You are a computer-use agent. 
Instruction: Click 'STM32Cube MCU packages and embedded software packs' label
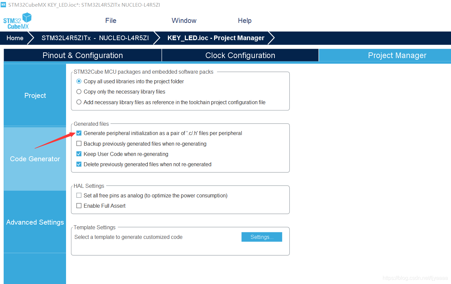(144, 72)
